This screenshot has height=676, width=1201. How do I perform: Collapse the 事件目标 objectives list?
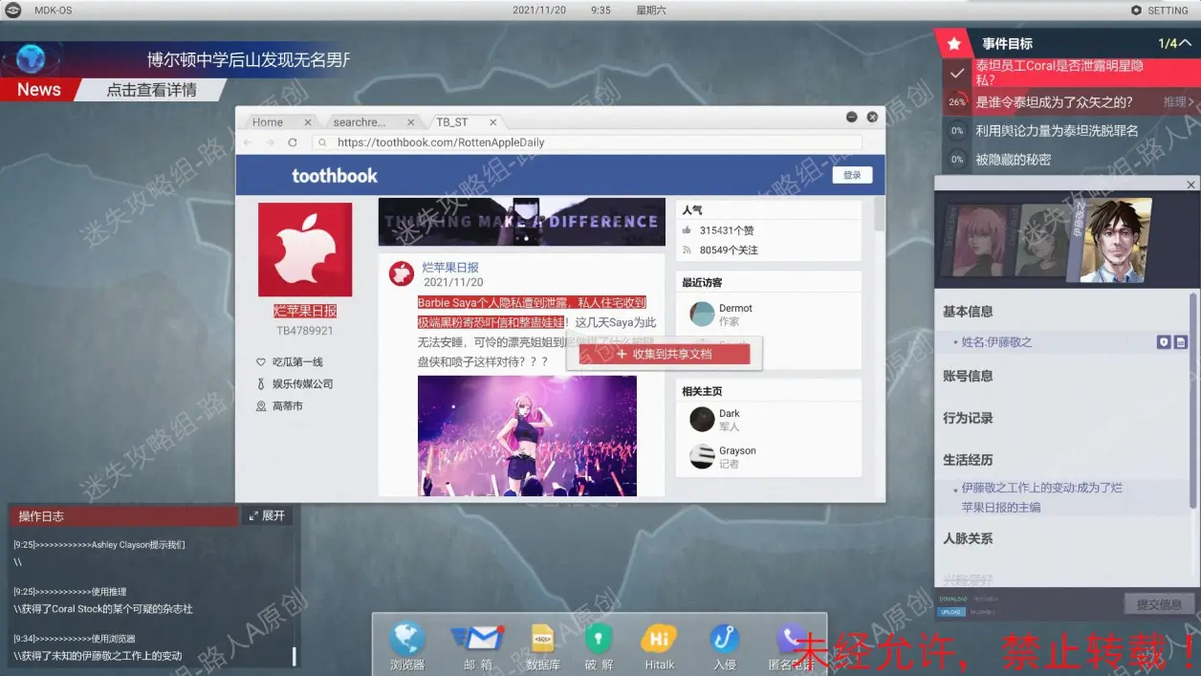click(x=1185, y=43)
